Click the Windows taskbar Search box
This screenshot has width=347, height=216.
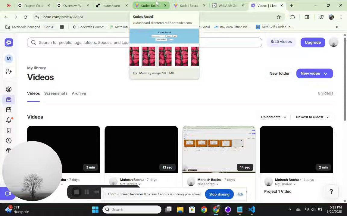pyautogui.click(x=132, y=209)
